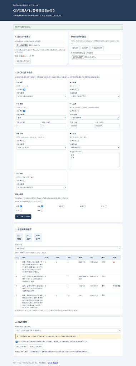Click the 受入・要修正に分ける button
This screenshot has width=136, height=366.
tap(23, 217)
